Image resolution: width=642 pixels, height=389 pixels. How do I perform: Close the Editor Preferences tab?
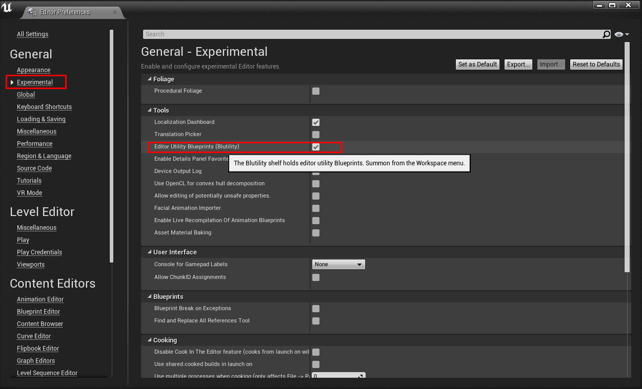pos(115,12)
